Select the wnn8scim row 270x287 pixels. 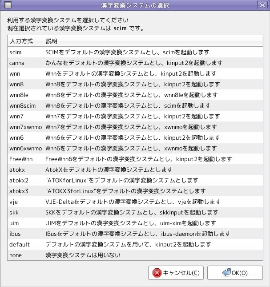(x=135, y=105)
